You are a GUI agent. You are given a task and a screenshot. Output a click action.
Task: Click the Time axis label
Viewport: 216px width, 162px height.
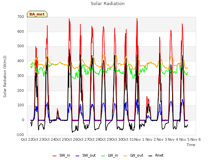[x=191, y=145]
